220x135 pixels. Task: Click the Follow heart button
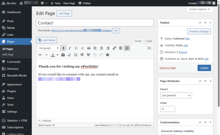tap(85, 3)
